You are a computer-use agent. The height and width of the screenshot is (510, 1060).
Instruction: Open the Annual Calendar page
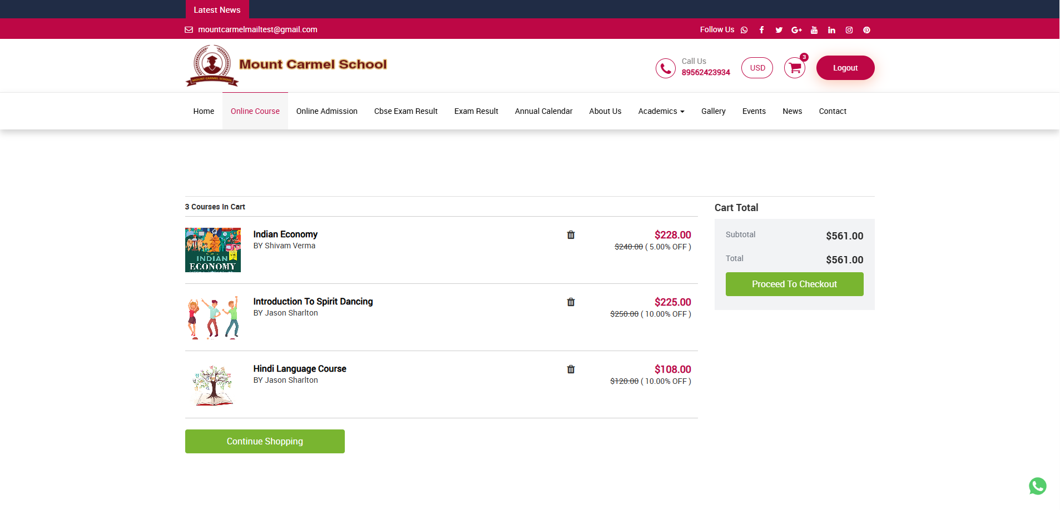543,111
